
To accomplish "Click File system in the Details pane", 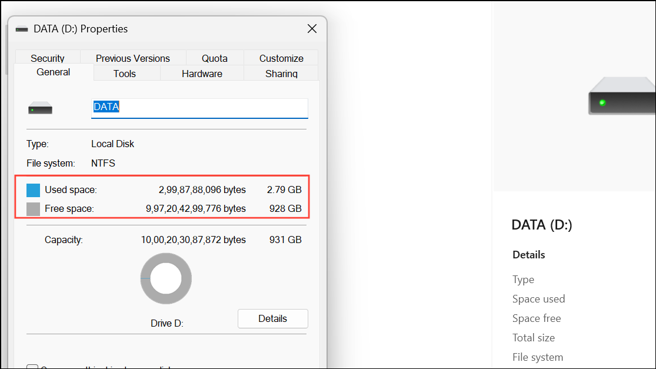I will coord(537,357).
